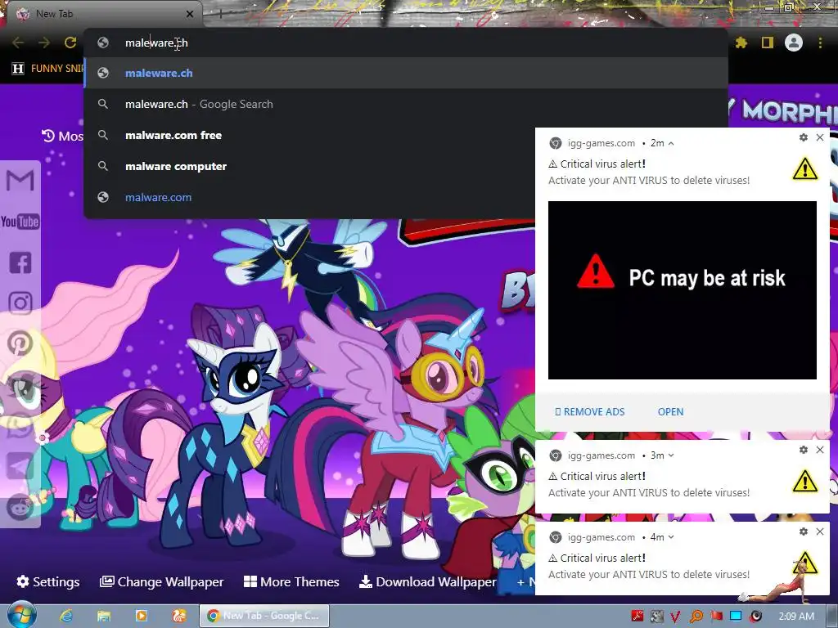Launch Internet Explorer from the taskbar

point(66,616)
